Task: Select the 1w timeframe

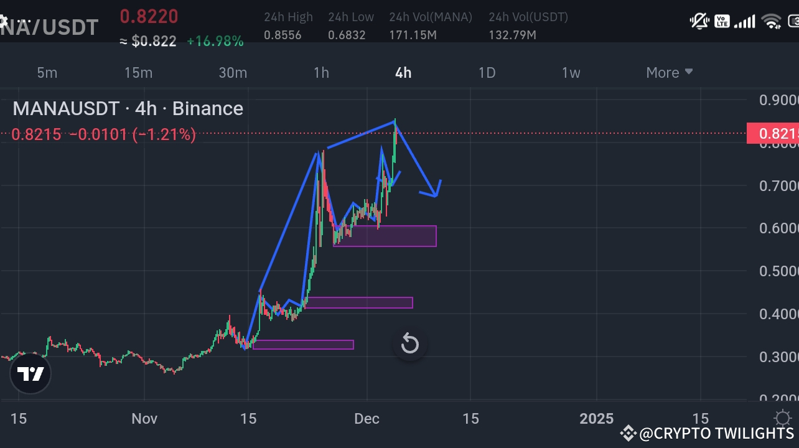Action: (571, 72)
